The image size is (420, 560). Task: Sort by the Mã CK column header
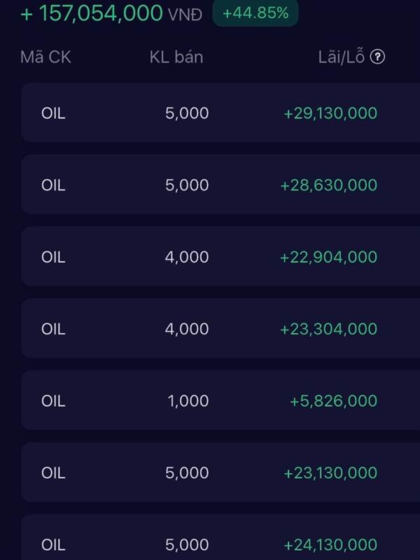coord(45,57)
